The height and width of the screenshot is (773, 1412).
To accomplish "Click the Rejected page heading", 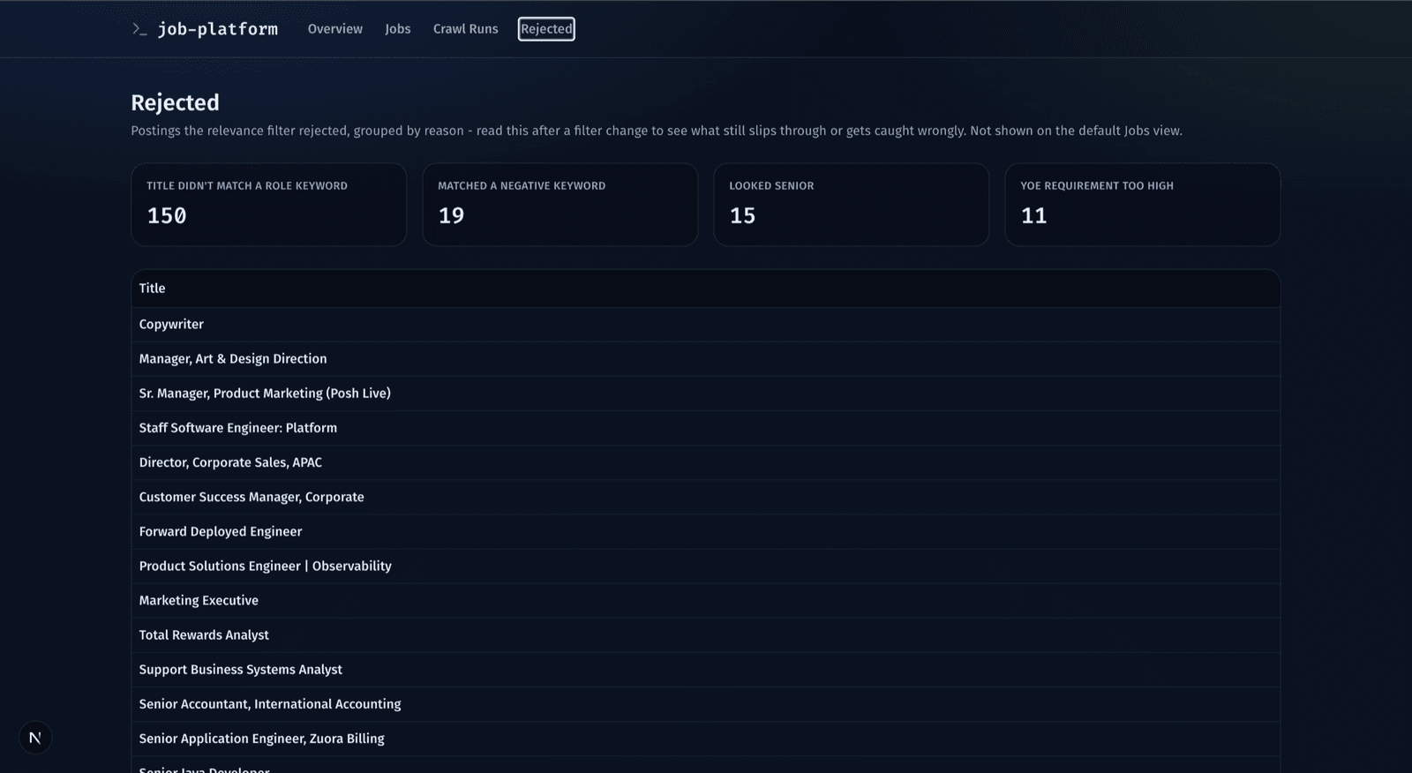I will (175, 102).
